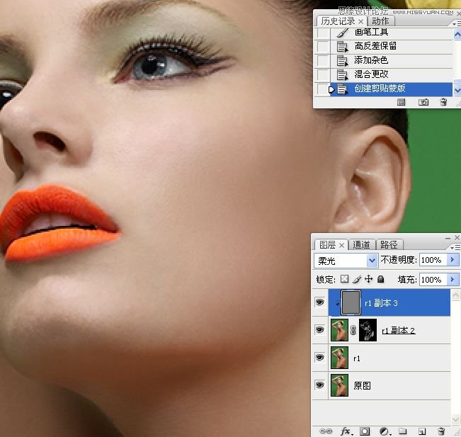Screen dimensions: 461x437
Task: Click lock all padlock icon
Action: [x=380, y=279]
